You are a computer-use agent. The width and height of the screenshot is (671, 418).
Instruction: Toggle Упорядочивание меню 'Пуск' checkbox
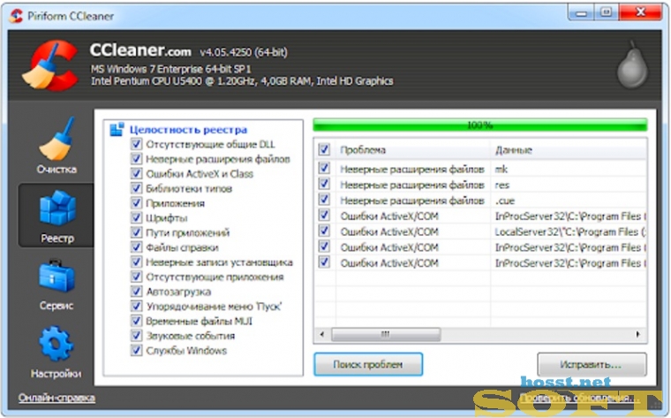136,307
